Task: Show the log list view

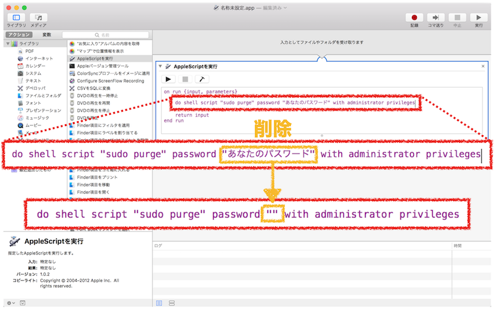Action: click(159, 303)
